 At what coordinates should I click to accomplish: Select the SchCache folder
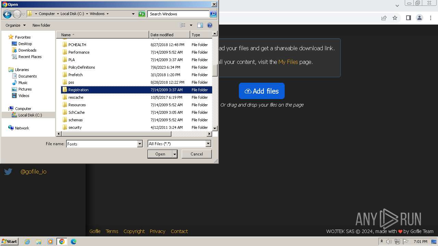coord(137,112)
